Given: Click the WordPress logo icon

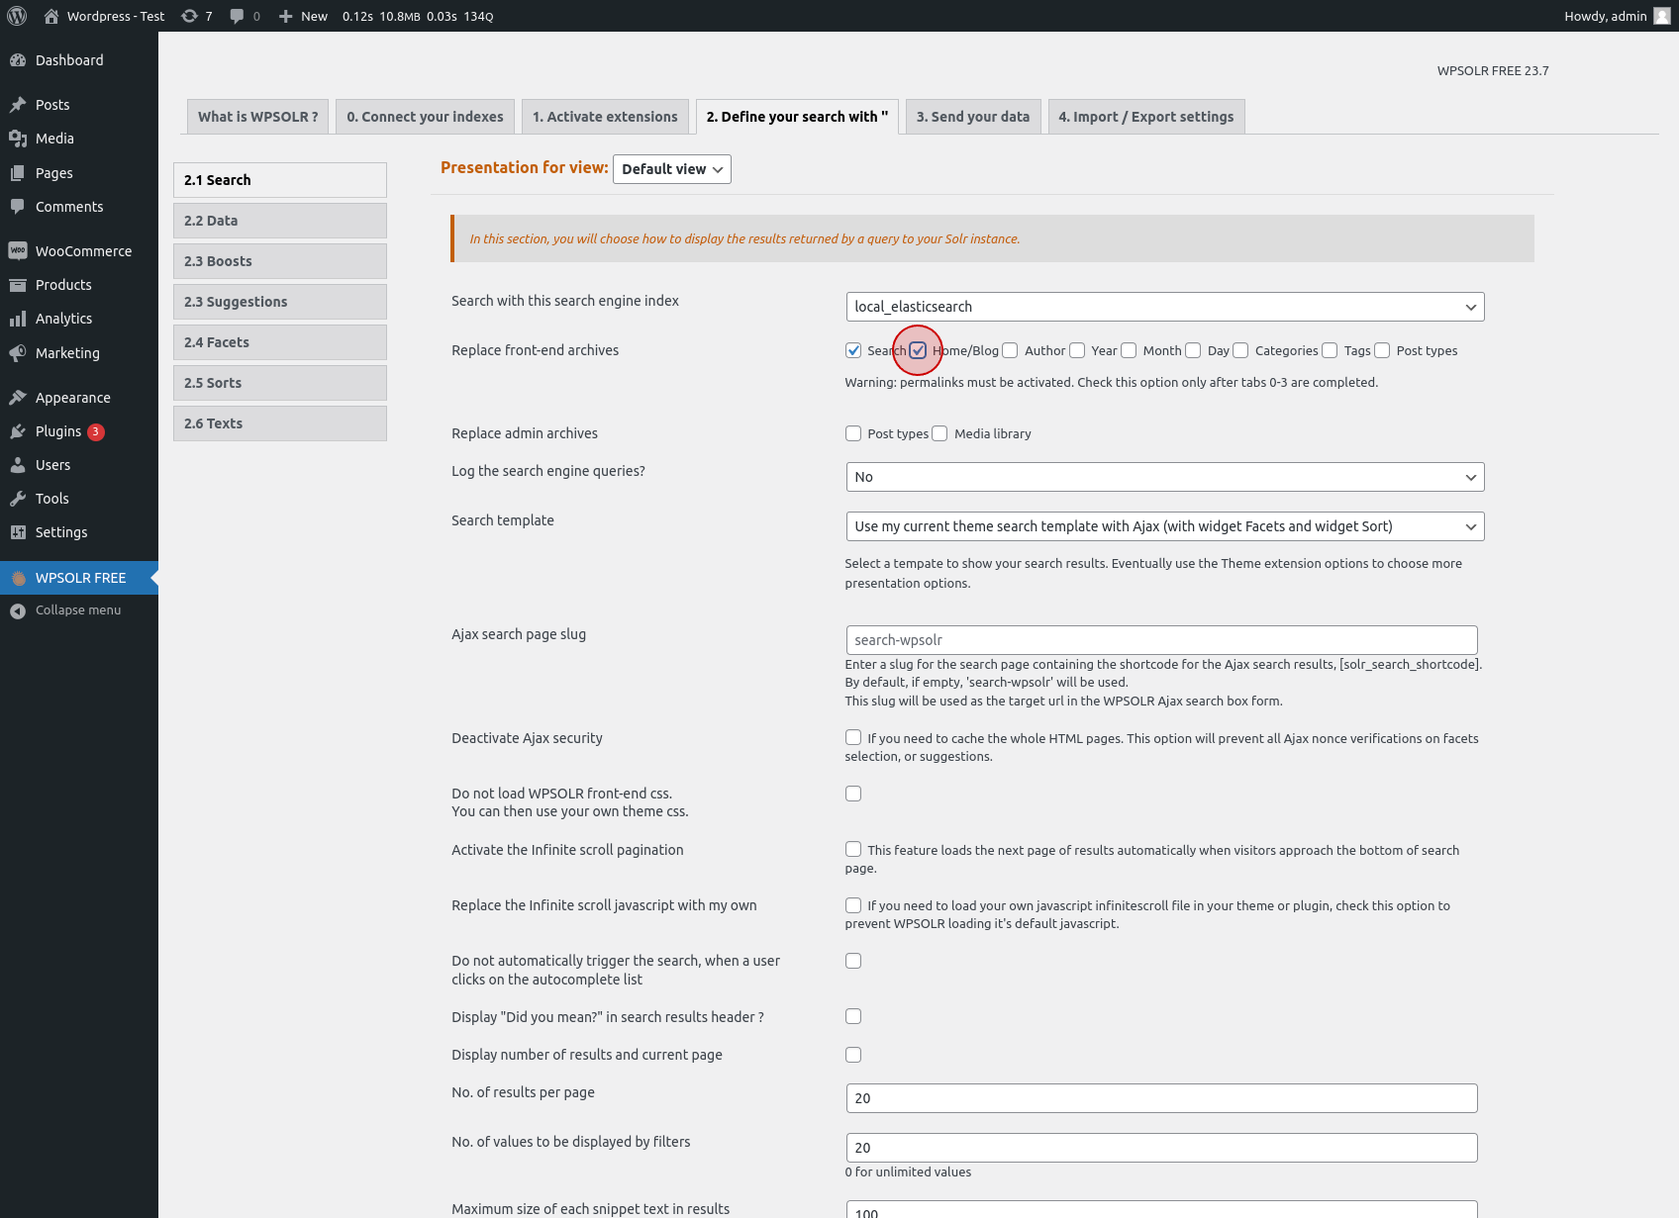Looking at the screenshot, I should (17, 16).
